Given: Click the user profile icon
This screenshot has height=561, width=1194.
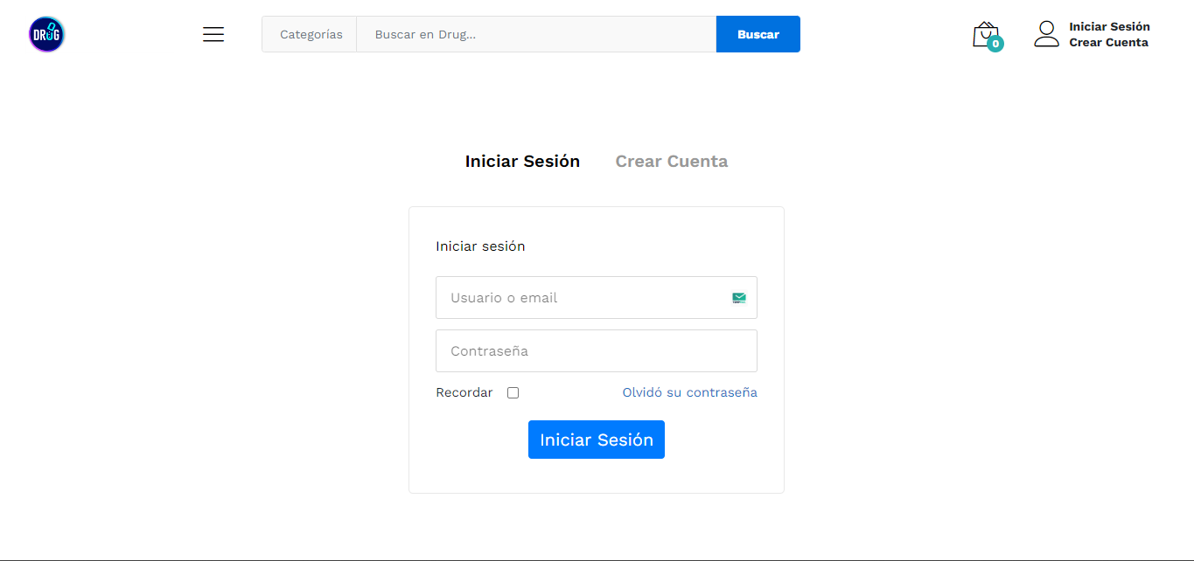Looking at the screenshot, I should (1046, 34).
